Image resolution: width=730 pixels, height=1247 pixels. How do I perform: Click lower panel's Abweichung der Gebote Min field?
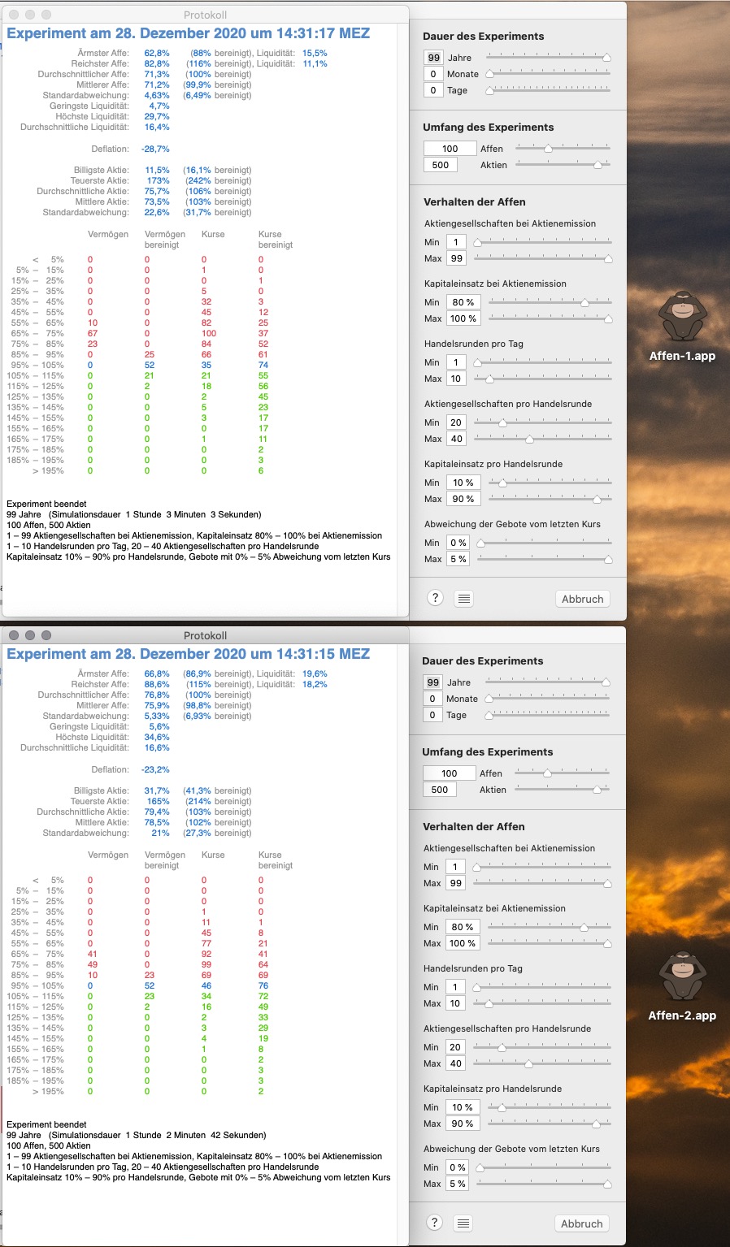click(x=458, y=1167)
